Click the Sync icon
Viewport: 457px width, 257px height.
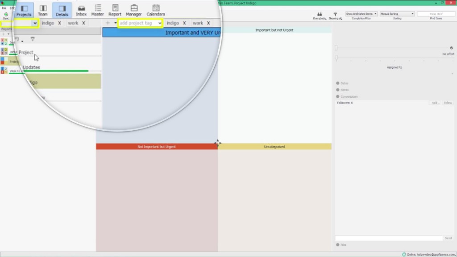5,14
